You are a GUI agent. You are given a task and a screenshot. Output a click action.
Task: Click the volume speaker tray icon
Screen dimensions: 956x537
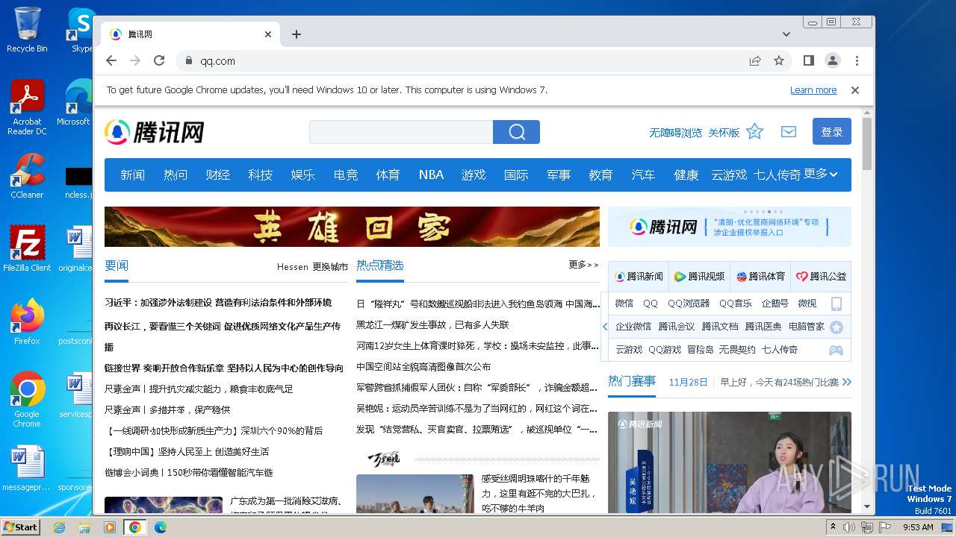click(849, 527)
